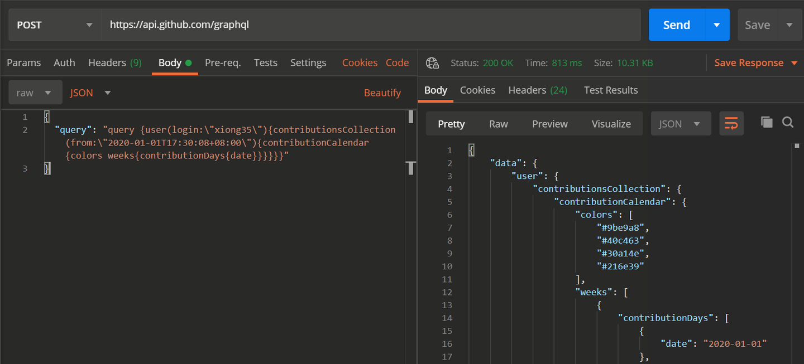Screen dimensions: 804x364
Task: Open search within the response body
Action: coord(788,122)
